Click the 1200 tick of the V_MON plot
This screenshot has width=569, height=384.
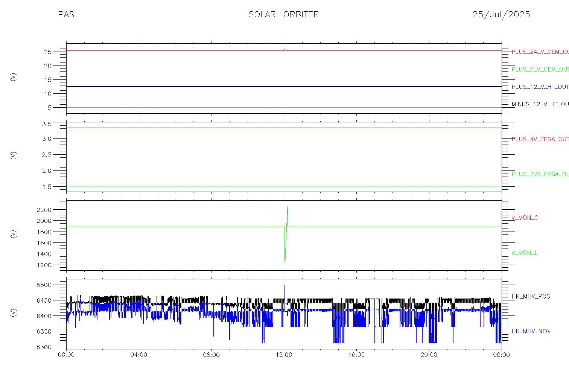coord(45,265)
